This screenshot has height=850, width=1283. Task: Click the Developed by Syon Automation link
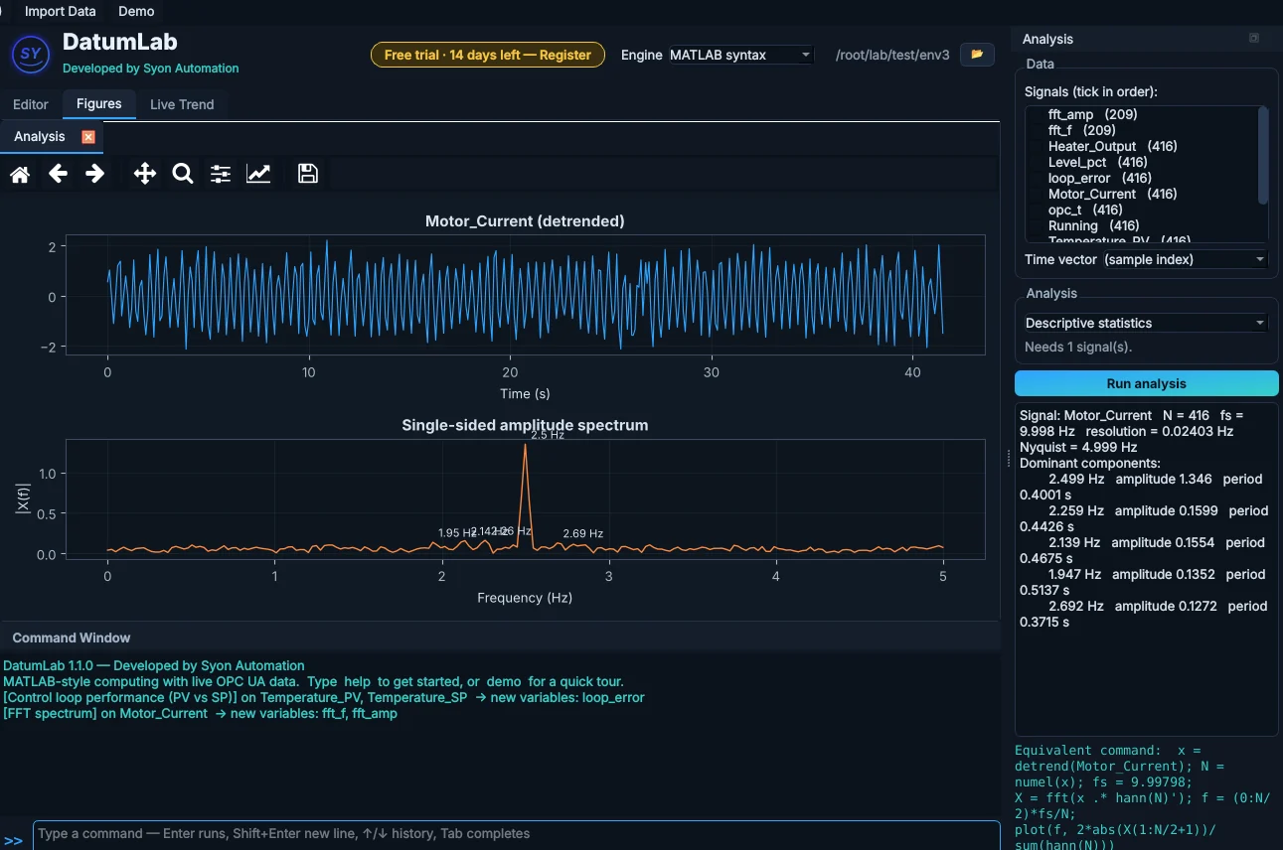point(151,69)
